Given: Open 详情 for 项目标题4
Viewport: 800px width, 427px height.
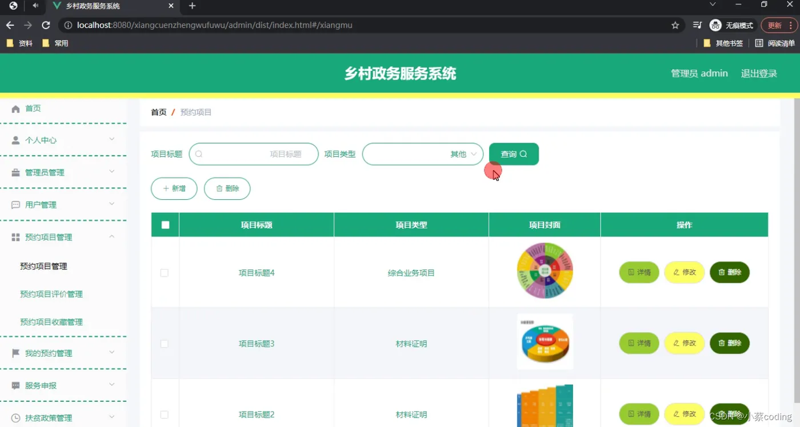Looking at the screenshot, I should coord(639,272).
